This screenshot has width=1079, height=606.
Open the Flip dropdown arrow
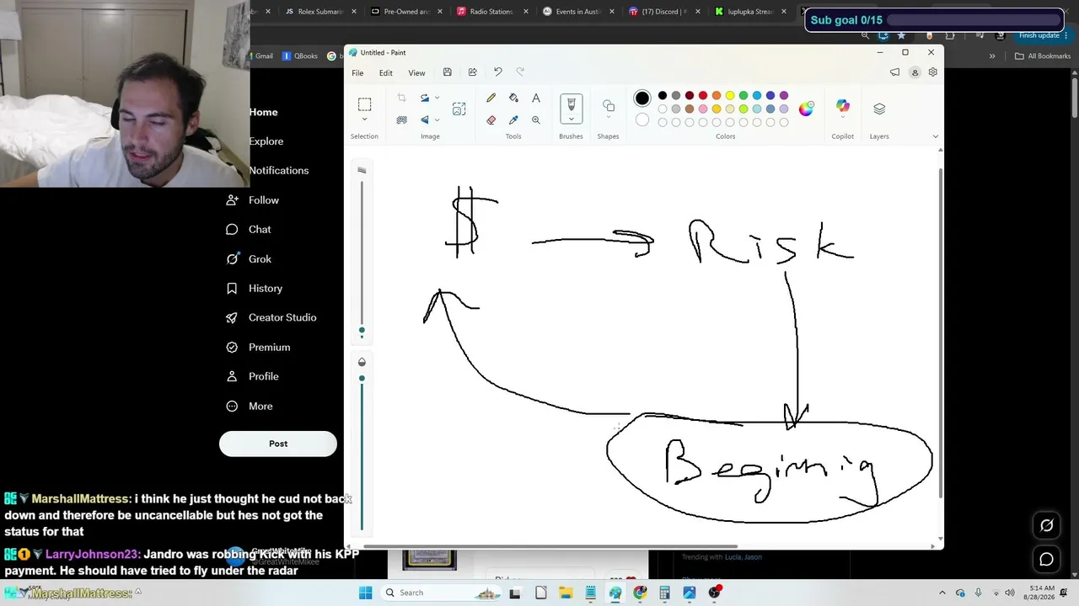coord(437,120)
